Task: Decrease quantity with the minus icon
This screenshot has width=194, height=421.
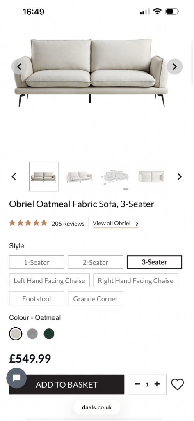Action: tap(137, 384)
